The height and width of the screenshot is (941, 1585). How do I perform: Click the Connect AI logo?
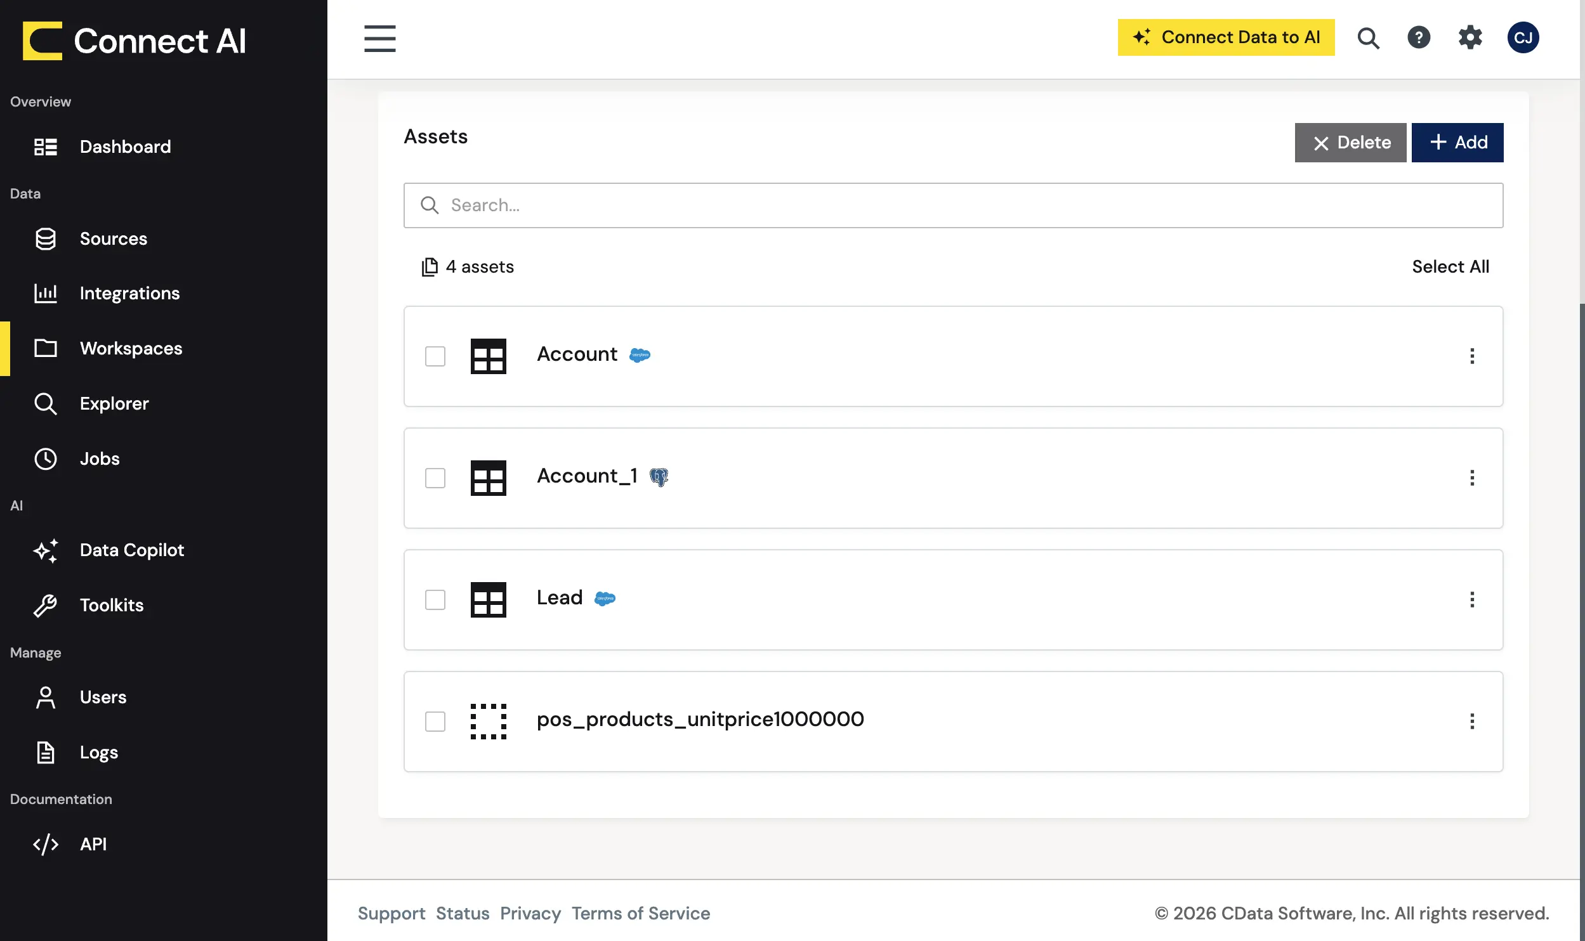134,41
